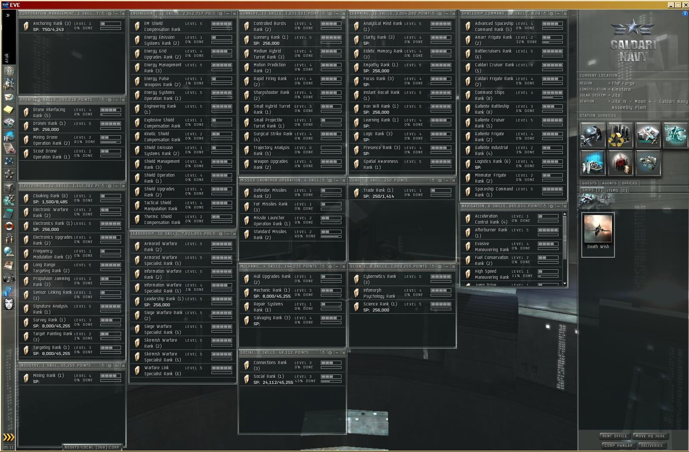Collapse the Science skills window

click(x=447, y=266)
